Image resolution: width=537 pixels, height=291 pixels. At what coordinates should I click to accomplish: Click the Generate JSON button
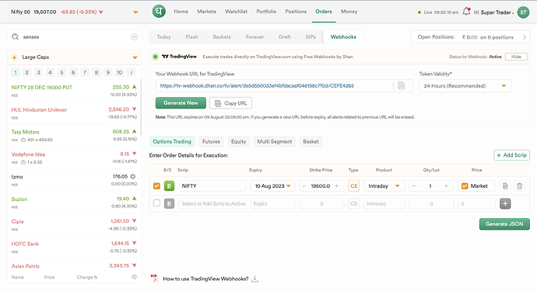(504, 224)
